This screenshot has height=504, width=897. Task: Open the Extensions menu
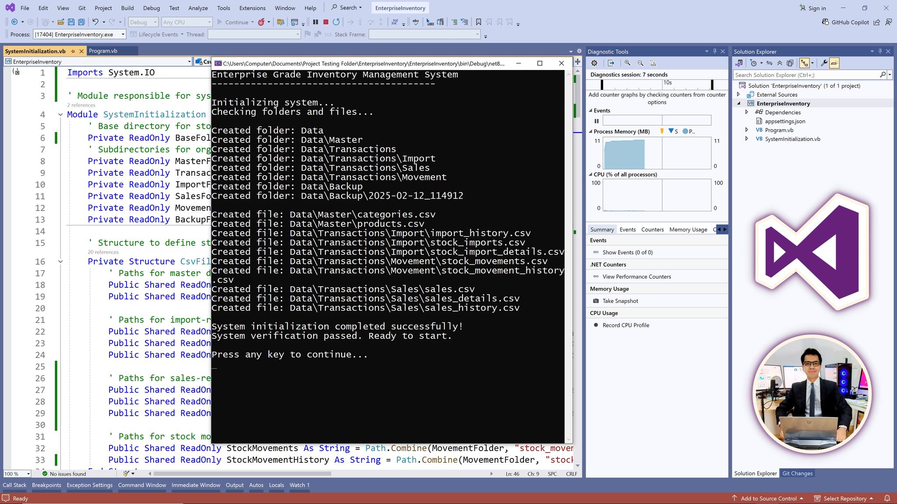click(252, 8)
